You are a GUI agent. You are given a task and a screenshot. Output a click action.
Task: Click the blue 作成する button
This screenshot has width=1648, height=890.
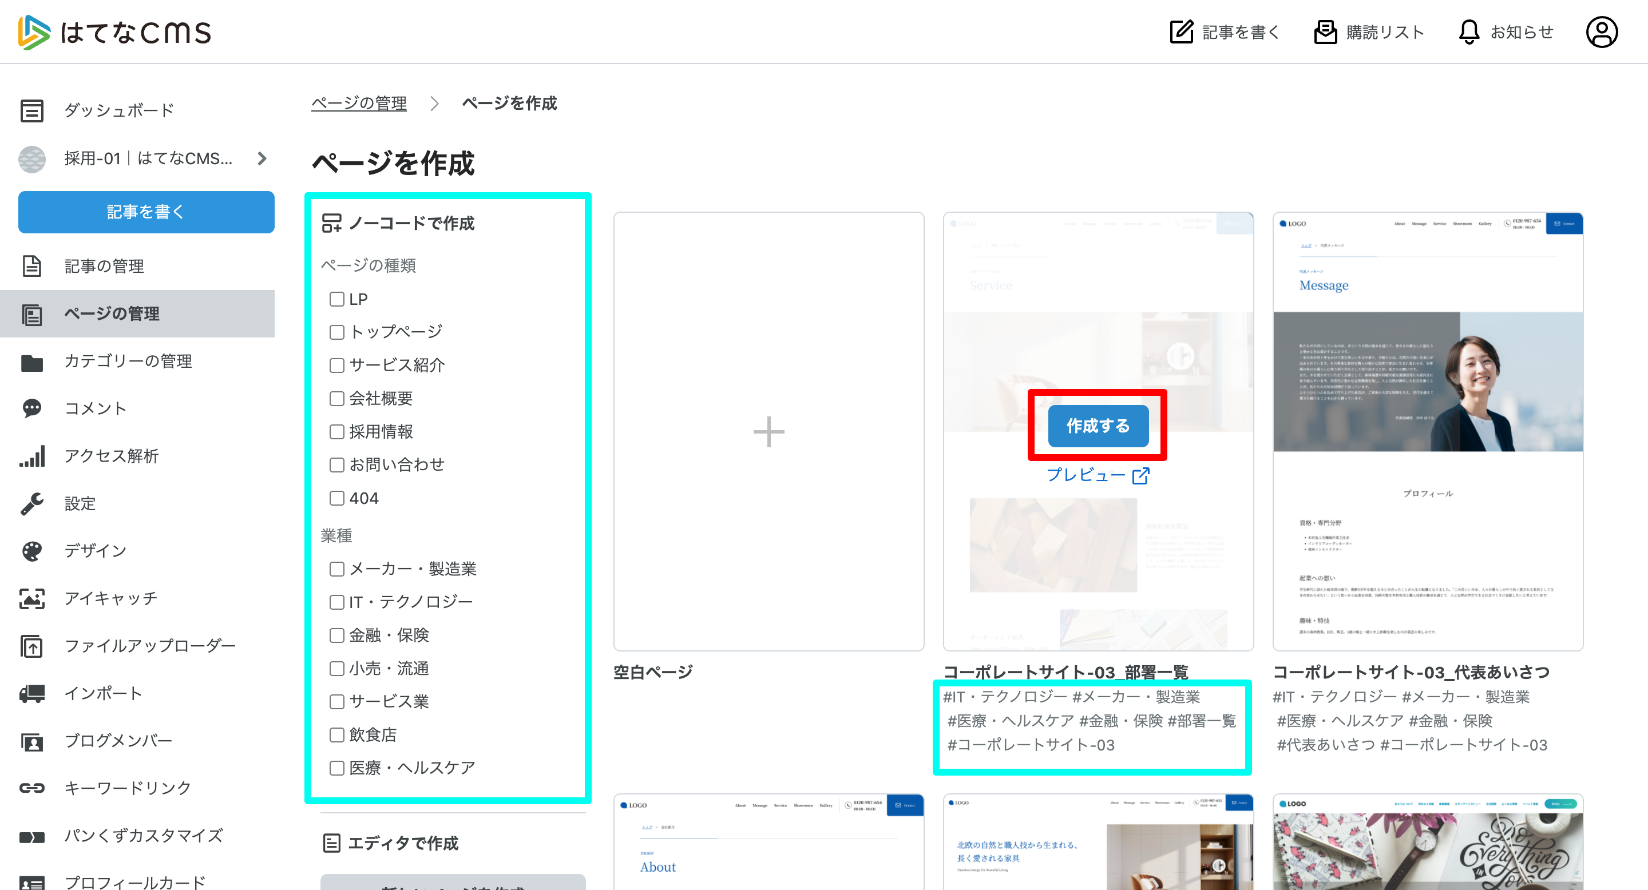[1098, 426]
